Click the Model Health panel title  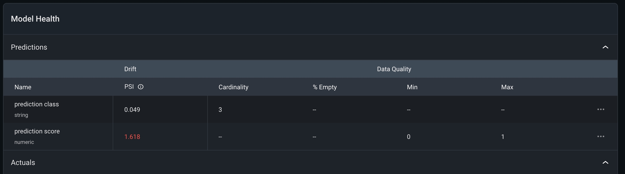[x=35, y=19]
